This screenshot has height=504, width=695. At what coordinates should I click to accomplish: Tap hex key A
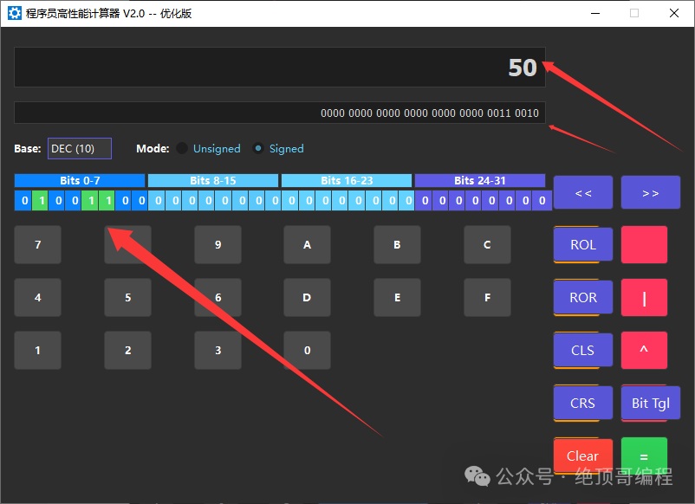[x=307, y=244]
